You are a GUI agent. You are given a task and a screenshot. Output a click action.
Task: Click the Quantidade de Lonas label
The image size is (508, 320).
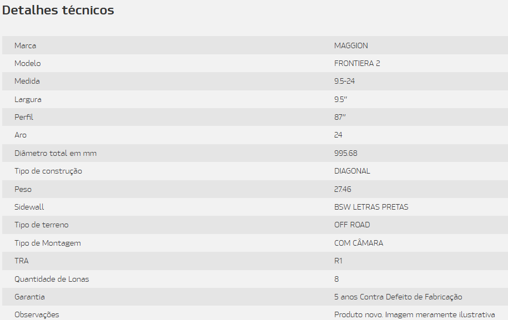pos(52,279)
